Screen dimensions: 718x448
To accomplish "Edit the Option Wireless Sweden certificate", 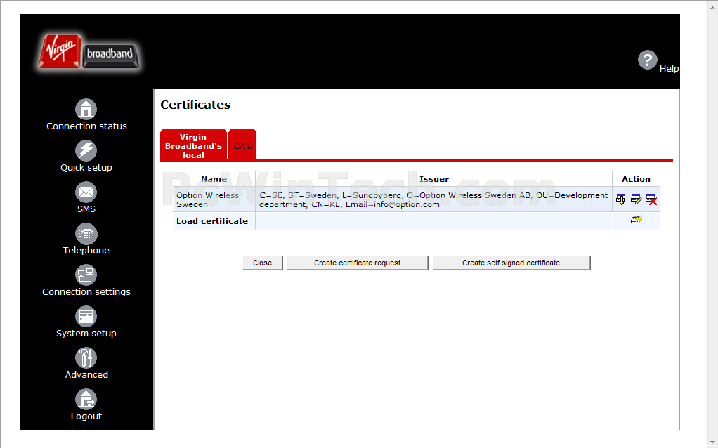I will click(636, 199).
